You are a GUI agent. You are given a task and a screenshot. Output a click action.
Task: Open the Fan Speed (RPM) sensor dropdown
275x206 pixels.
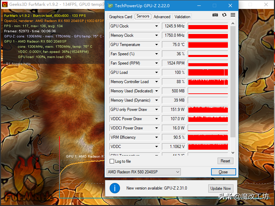[x=156, y=63]
